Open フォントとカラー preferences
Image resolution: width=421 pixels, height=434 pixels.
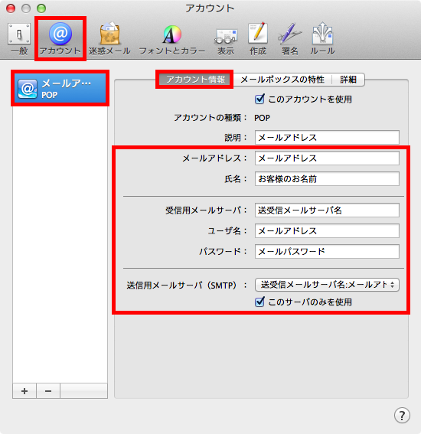(172, 40)
